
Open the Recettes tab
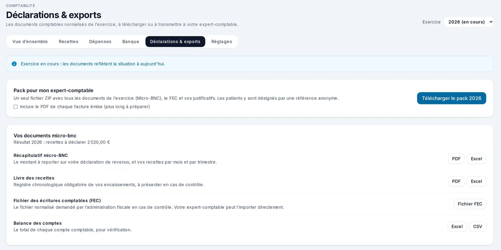pos(69,42)
